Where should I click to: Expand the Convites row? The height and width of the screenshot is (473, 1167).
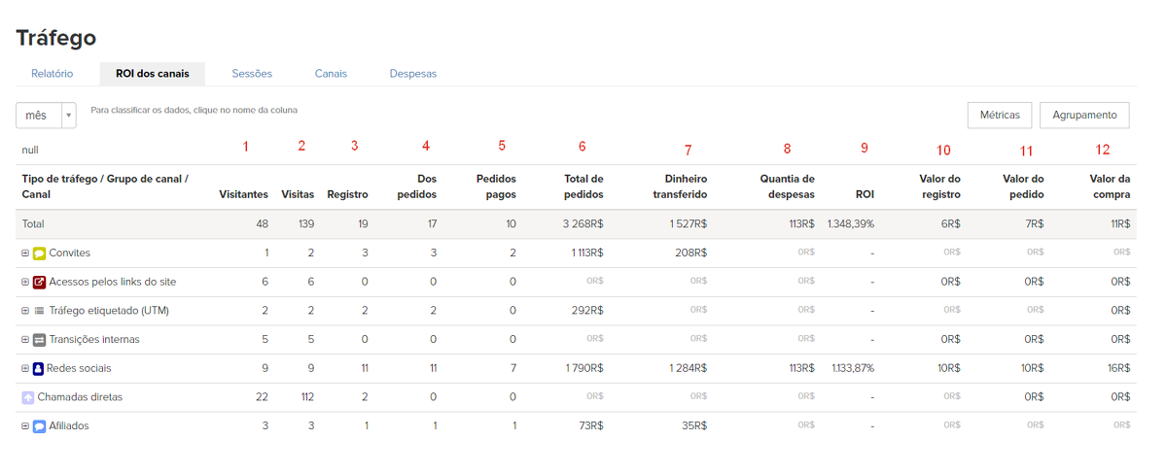(25, 253)
